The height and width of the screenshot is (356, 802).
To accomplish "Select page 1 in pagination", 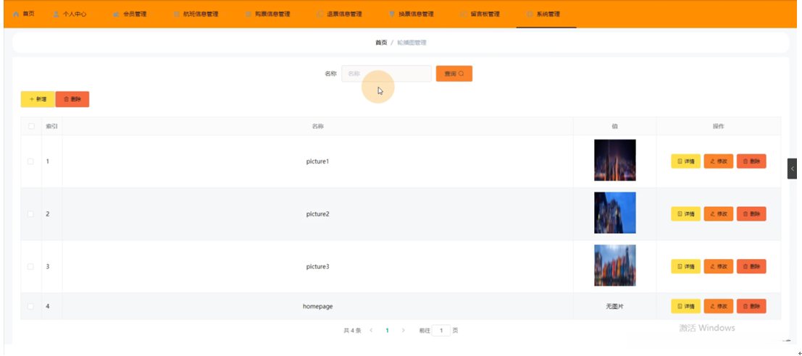I will pos(387,331).
